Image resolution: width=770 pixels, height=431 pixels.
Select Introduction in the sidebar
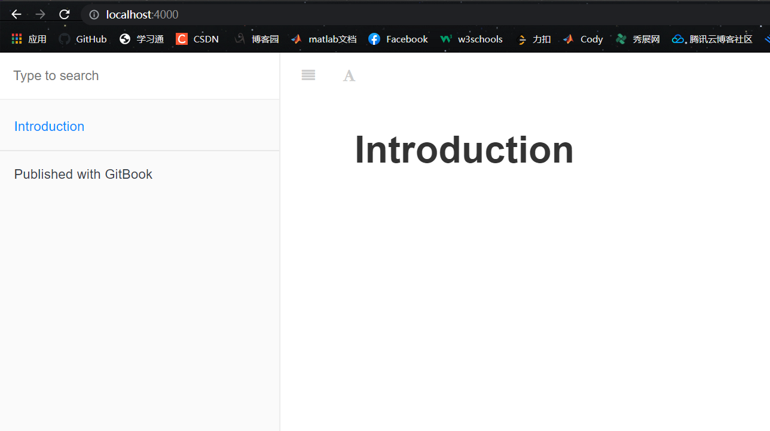click(49, 126)
